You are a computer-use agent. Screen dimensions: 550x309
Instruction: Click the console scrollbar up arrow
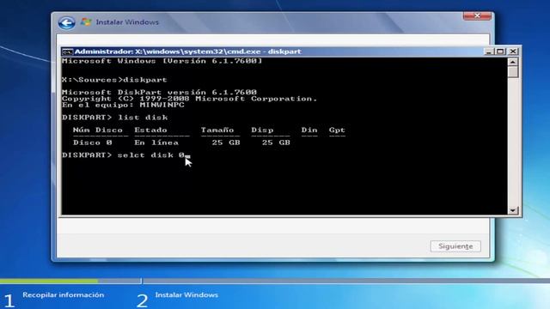coord(512,62)
